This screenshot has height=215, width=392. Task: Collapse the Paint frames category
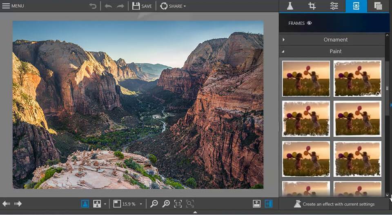coord(335,51)
